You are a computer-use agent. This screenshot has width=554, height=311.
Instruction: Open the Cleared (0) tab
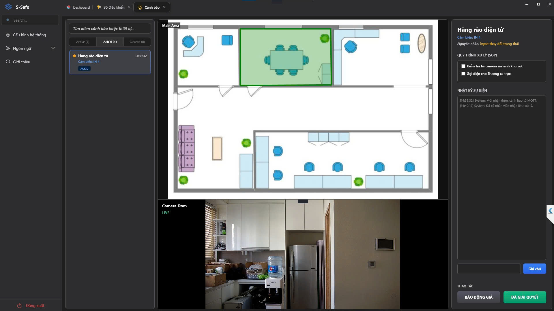[x=137, y=42]
